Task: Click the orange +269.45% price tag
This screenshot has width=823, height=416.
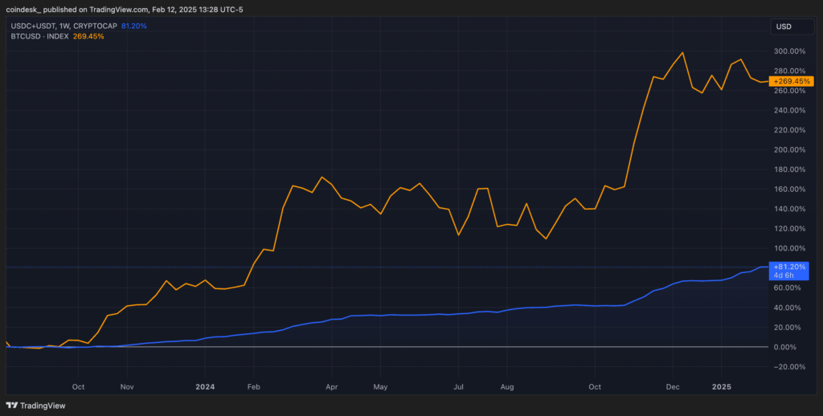Action: tap(792, 81)
